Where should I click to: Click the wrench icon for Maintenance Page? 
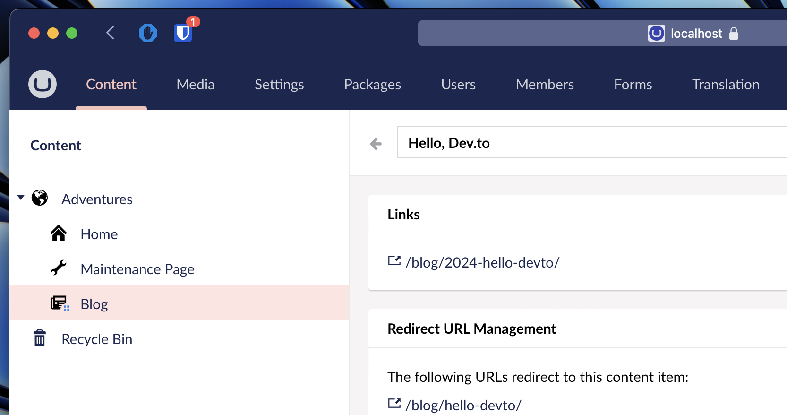click(59, 268)
